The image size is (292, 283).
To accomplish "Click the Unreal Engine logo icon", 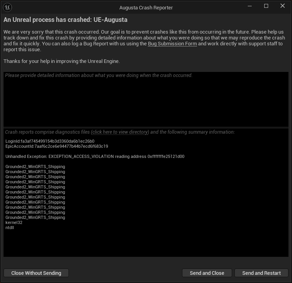I will tap(7, 7).
